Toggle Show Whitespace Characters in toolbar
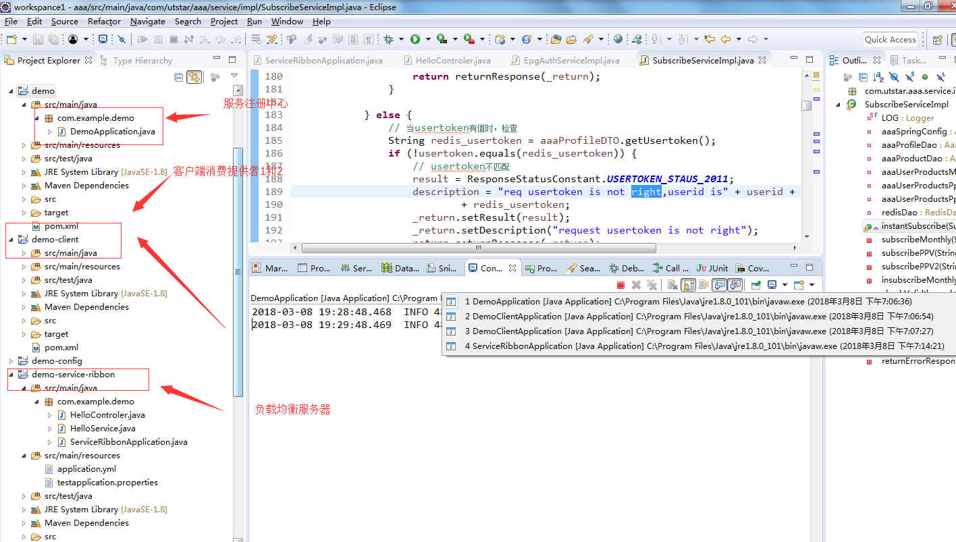 [x=368, y=39]
